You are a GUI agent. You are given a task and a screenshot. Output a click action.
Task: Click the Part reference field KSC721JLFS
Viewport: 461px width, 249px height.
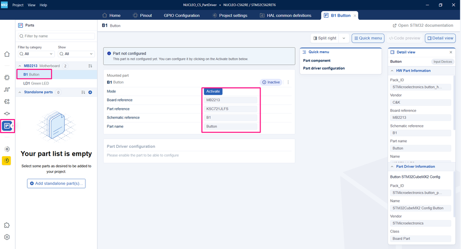230,109
